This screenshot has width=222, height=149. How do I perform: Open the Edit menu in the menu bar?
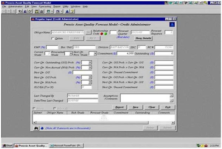point(27,7)
